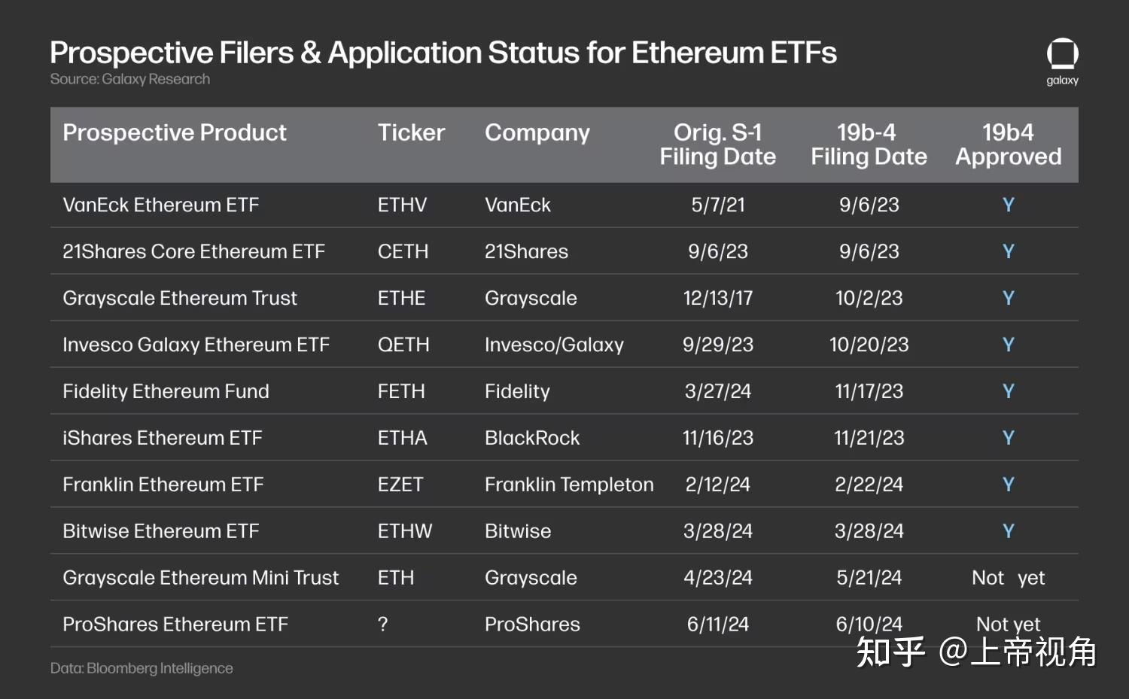Image resolution: width=1129 pixels, height=699 pixels.
Task: Select the Grayscale Ethereum Trust product name
Action: (180, 298)
